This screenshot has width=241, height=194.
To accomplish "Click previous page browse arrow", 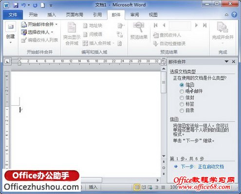I will tap(164, 162).
